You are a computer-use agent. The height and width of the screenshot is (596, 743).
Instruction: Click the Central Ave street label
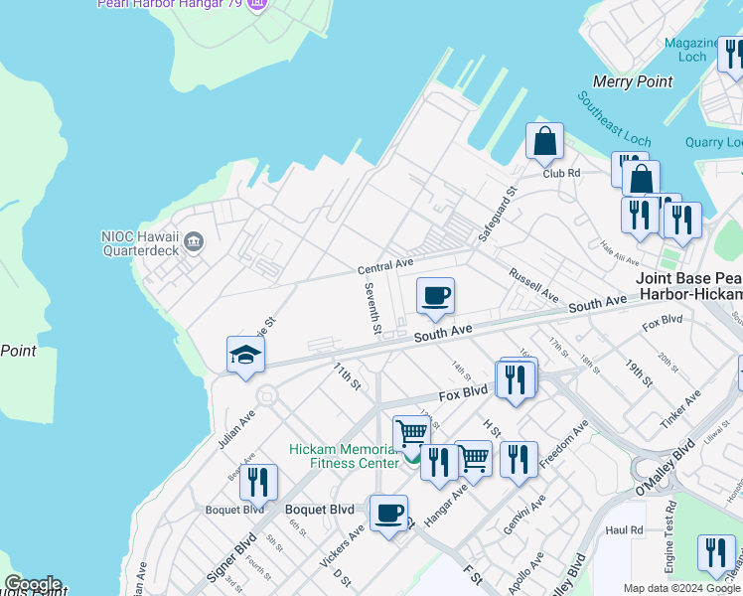pos(385,266)
